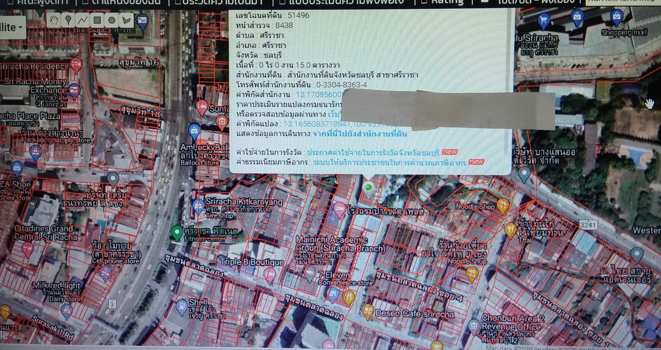Screen dimensions: 661x350
Task: Click the Citadines Grand Central Sri Racha pin
Action: pyautogui.click(x=28, y=249)
